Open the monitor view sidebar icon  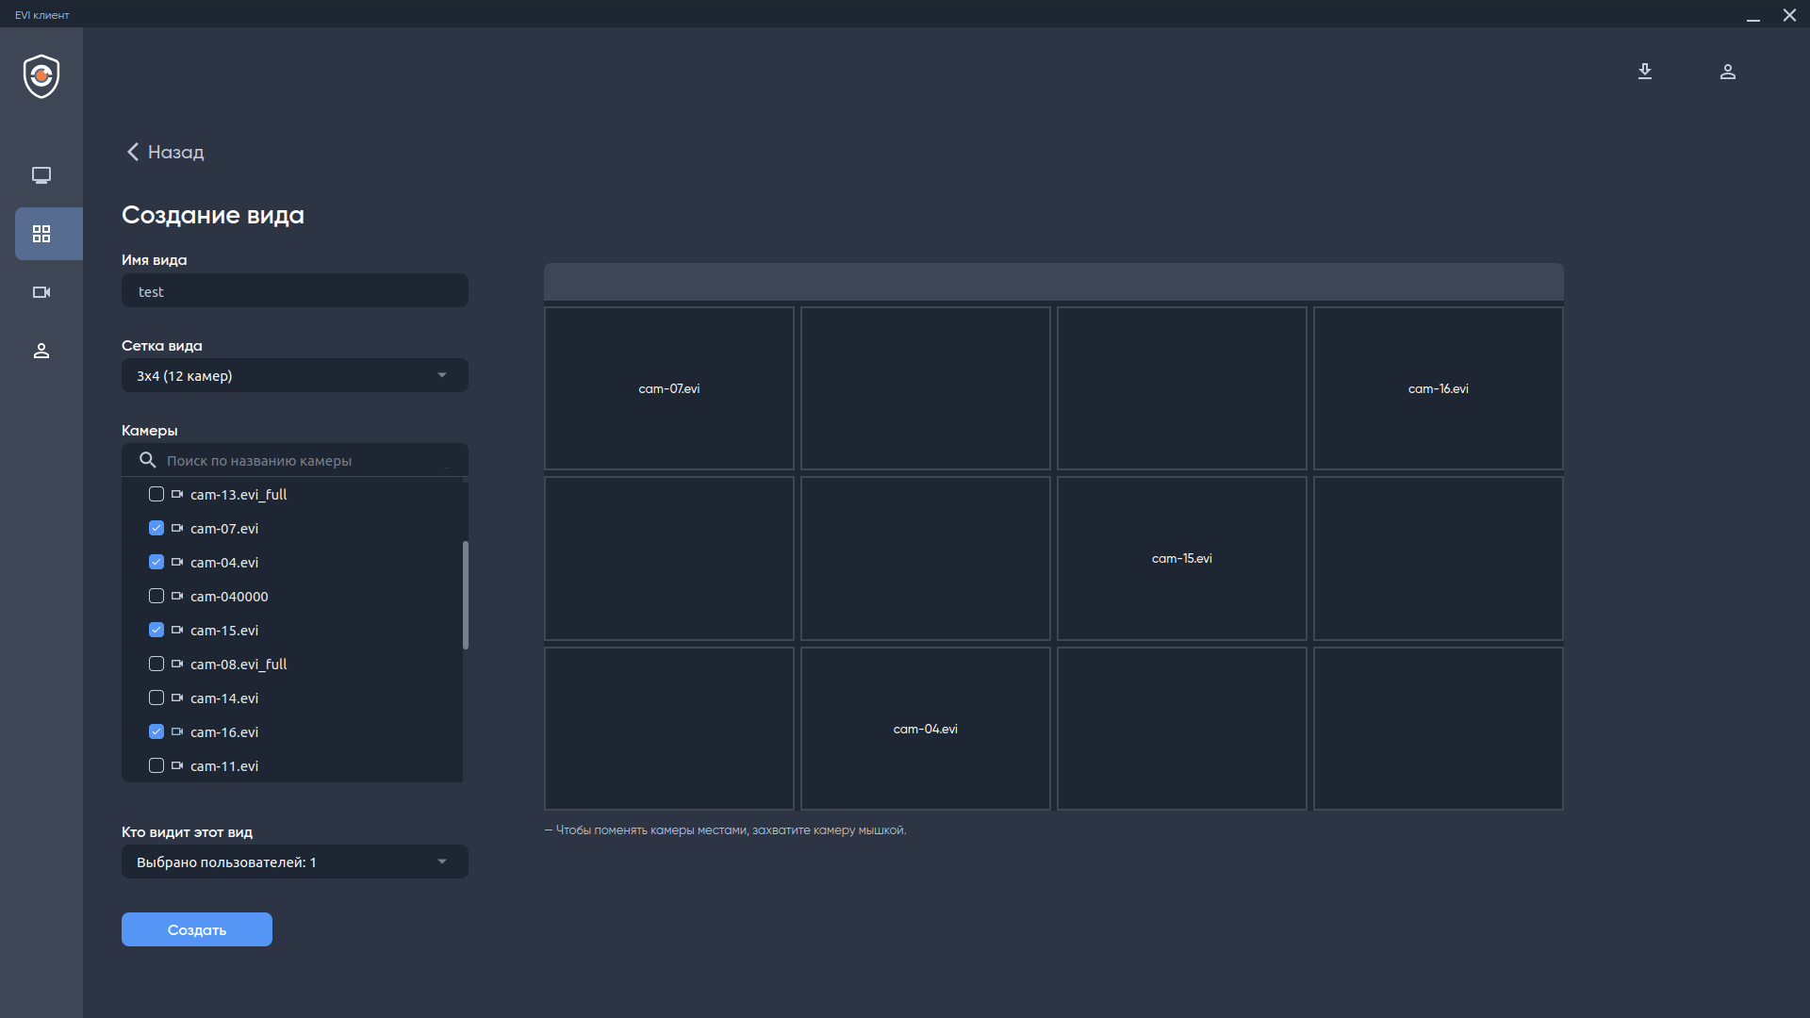point(41,175)
